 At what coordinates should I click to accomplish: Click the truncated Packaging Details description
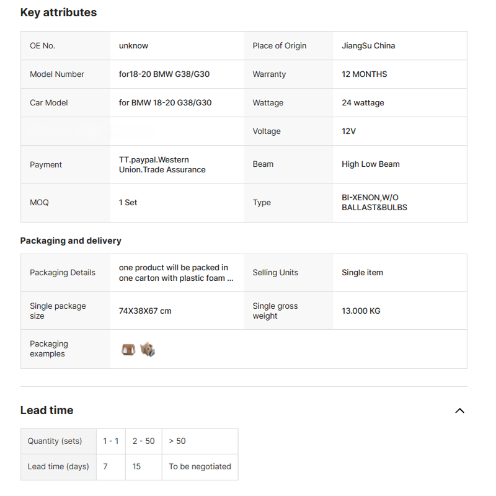(176, 273)
